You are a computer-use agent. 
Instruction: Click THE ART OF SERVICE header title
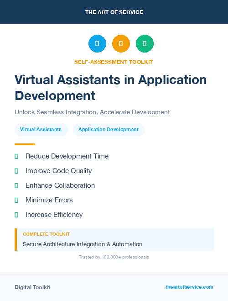click(114, 12)
